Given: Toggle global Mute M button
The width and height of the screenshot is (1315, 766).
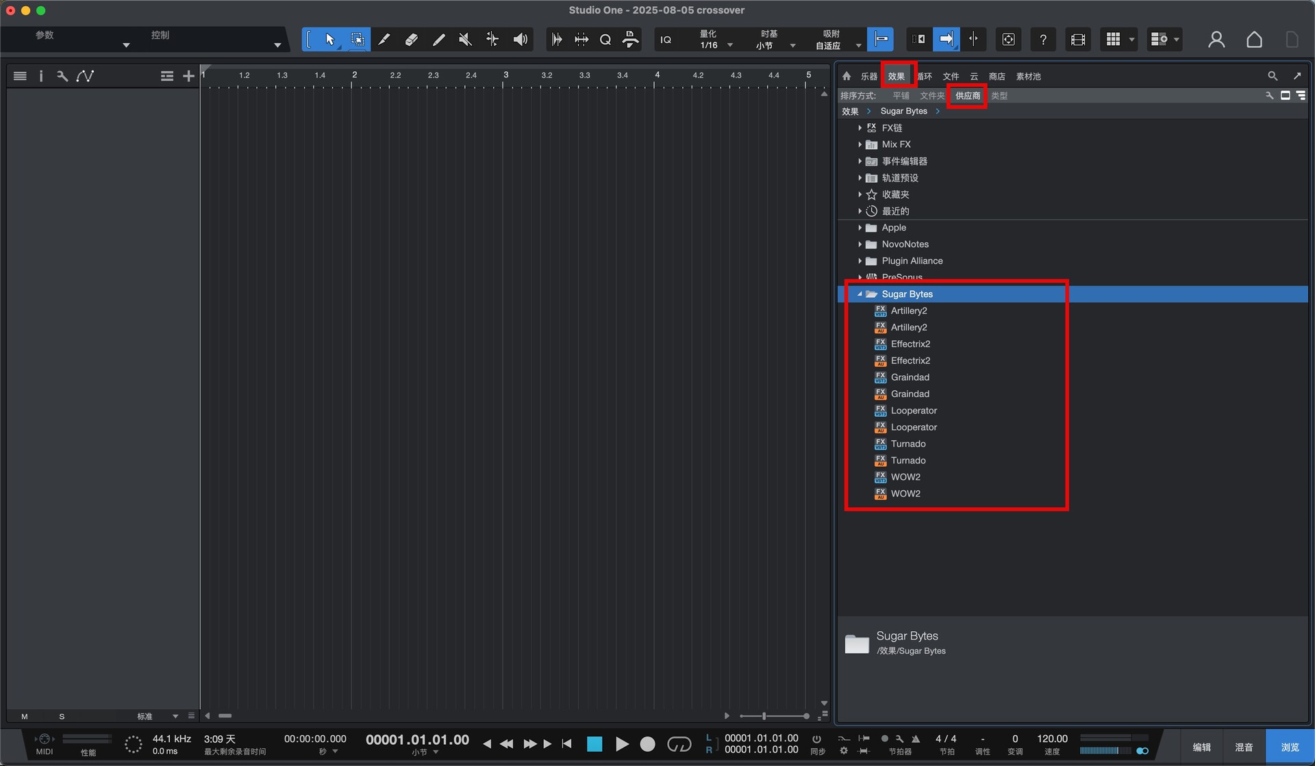Looking at the screenshot, I should coord(25,717).
